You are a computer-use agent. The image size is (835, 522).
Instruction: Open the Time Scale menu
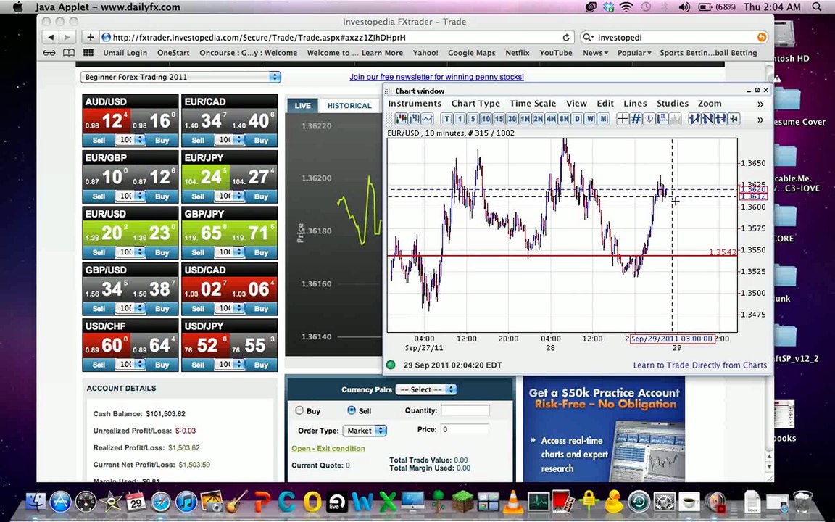coord(533,104)
